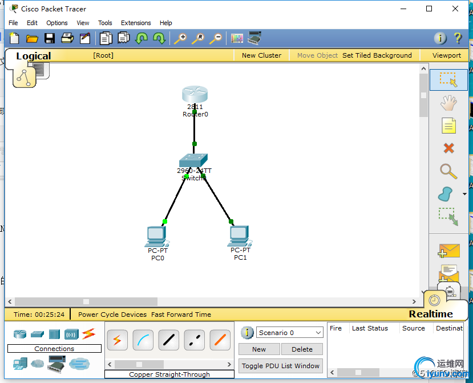
Task: Click Power Cycle Devices
Action: point(112,315)
